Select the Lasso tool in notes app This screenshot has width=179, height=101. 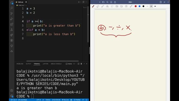pos(112,6)
